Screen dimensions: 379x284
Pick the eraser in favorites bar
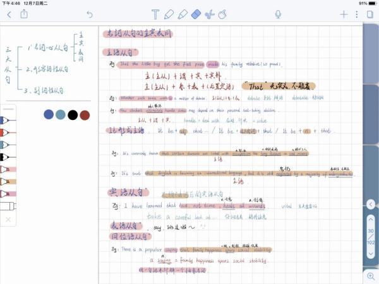[x=8, y=206]
